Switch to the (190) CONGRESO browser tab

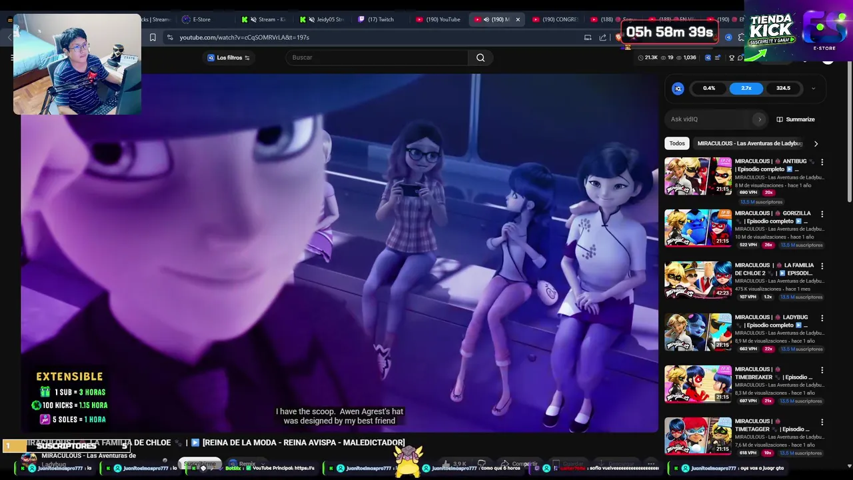(x=555, y=19)
